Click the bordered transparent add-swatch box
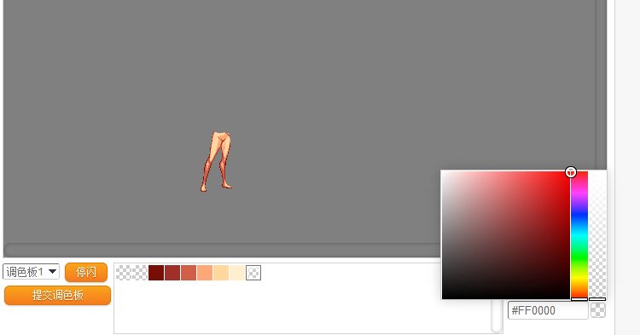 click(253, 273)
